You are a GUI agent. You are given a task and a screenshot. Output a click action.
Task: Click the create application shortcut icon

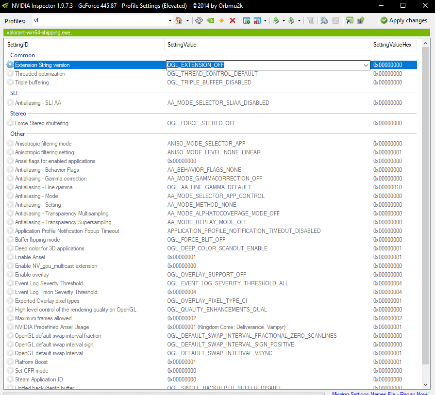click(x=349, y=20)
